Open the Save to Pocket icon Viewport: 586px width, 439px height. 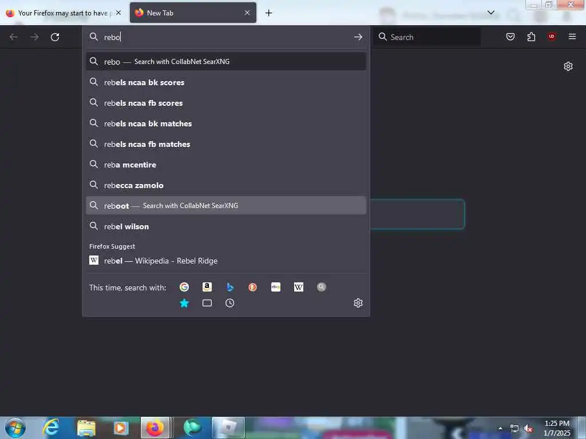tap(510, 37)
